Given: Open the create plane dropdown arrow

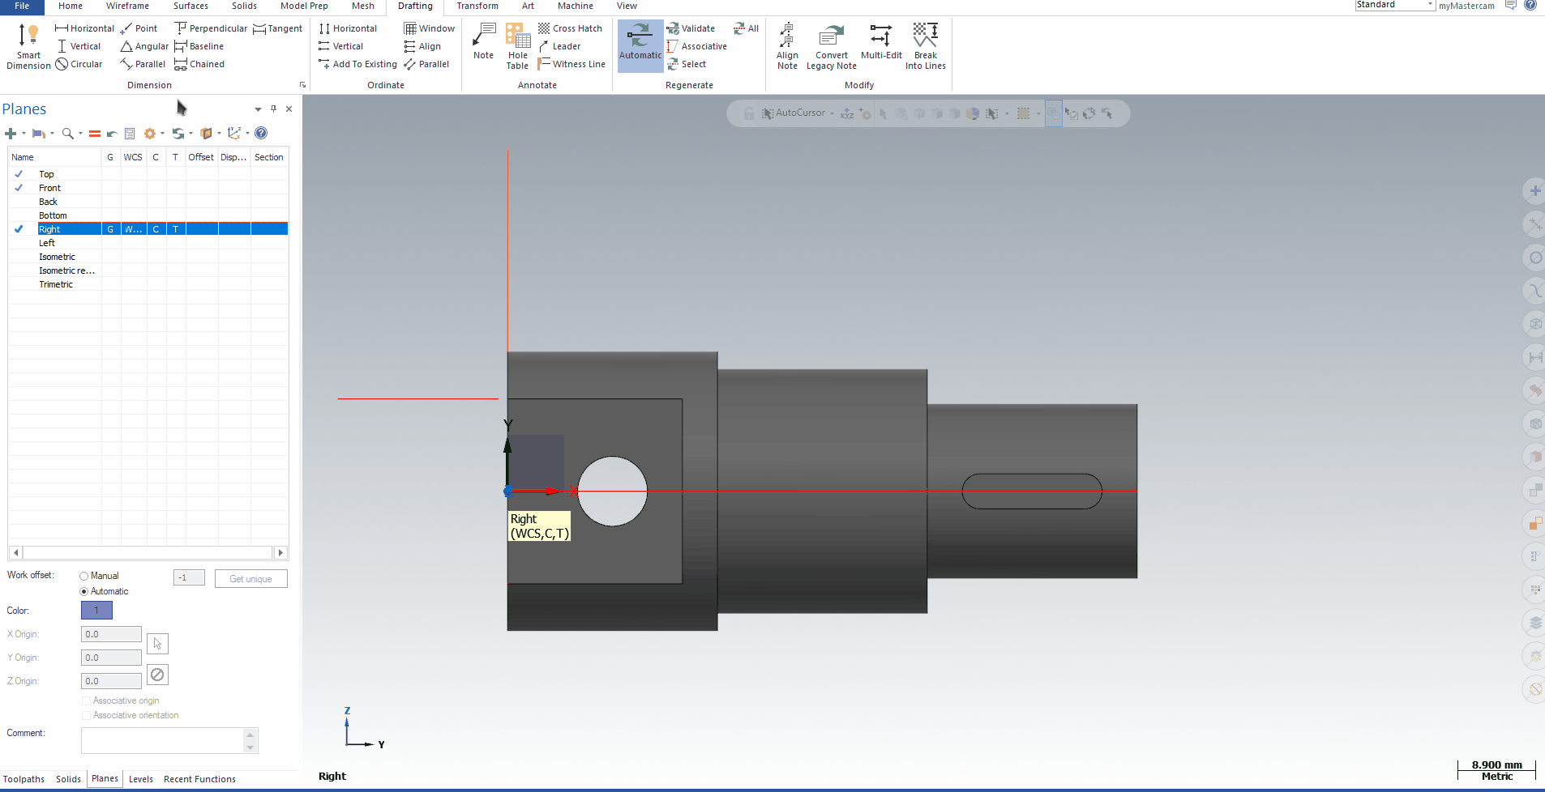Looking at the screenshot, I should click(24, 134).
